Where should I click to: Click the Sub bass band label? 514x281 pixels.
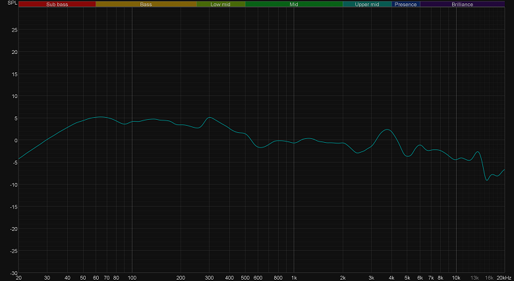pos(57,4)
